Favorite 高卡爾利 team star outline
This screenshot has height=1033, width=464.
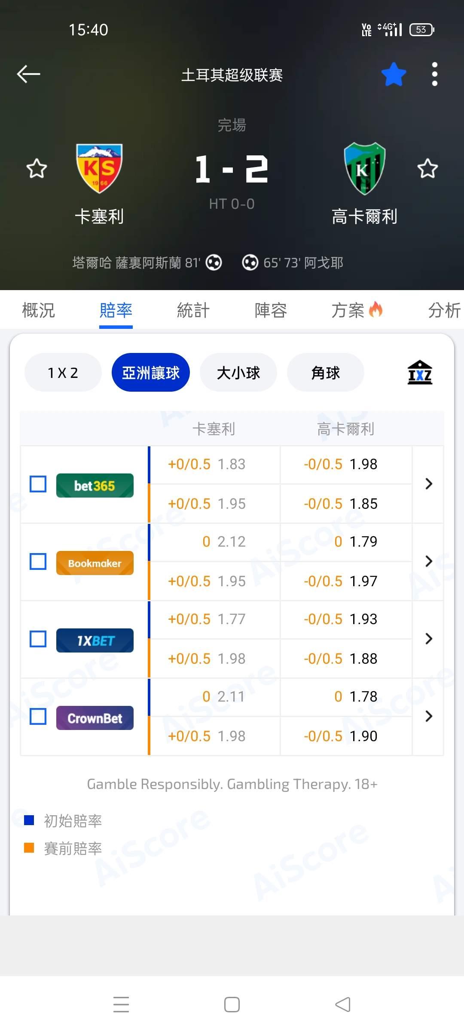coord(427,168)
